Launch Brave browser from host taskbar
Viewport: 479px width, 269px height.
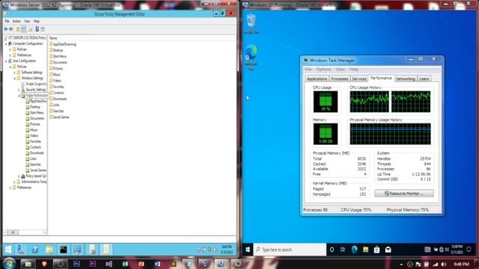(x=44, y=264)
